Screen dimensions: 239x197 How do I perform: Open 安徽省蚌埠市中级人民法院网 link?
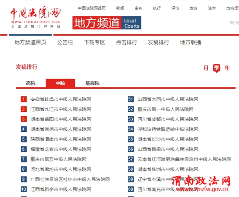point(61,99)
